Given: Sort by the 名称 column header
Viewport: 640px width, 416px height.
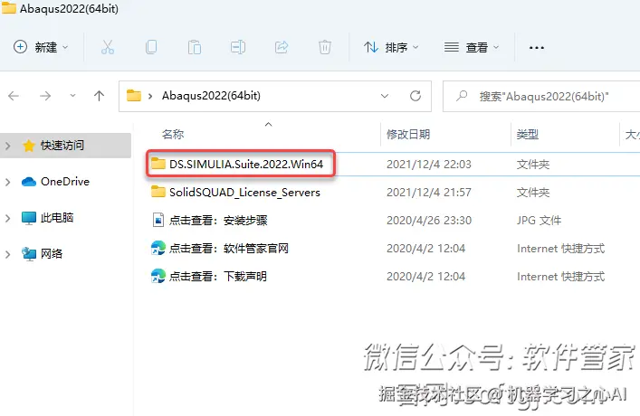Looking at the screenshot, I should [173, 134].
